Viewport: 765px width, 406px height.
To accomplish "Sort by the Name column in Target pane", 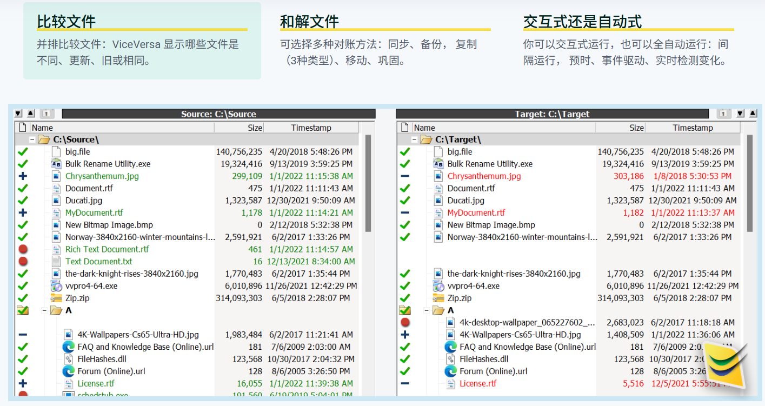I will point(504,128).
